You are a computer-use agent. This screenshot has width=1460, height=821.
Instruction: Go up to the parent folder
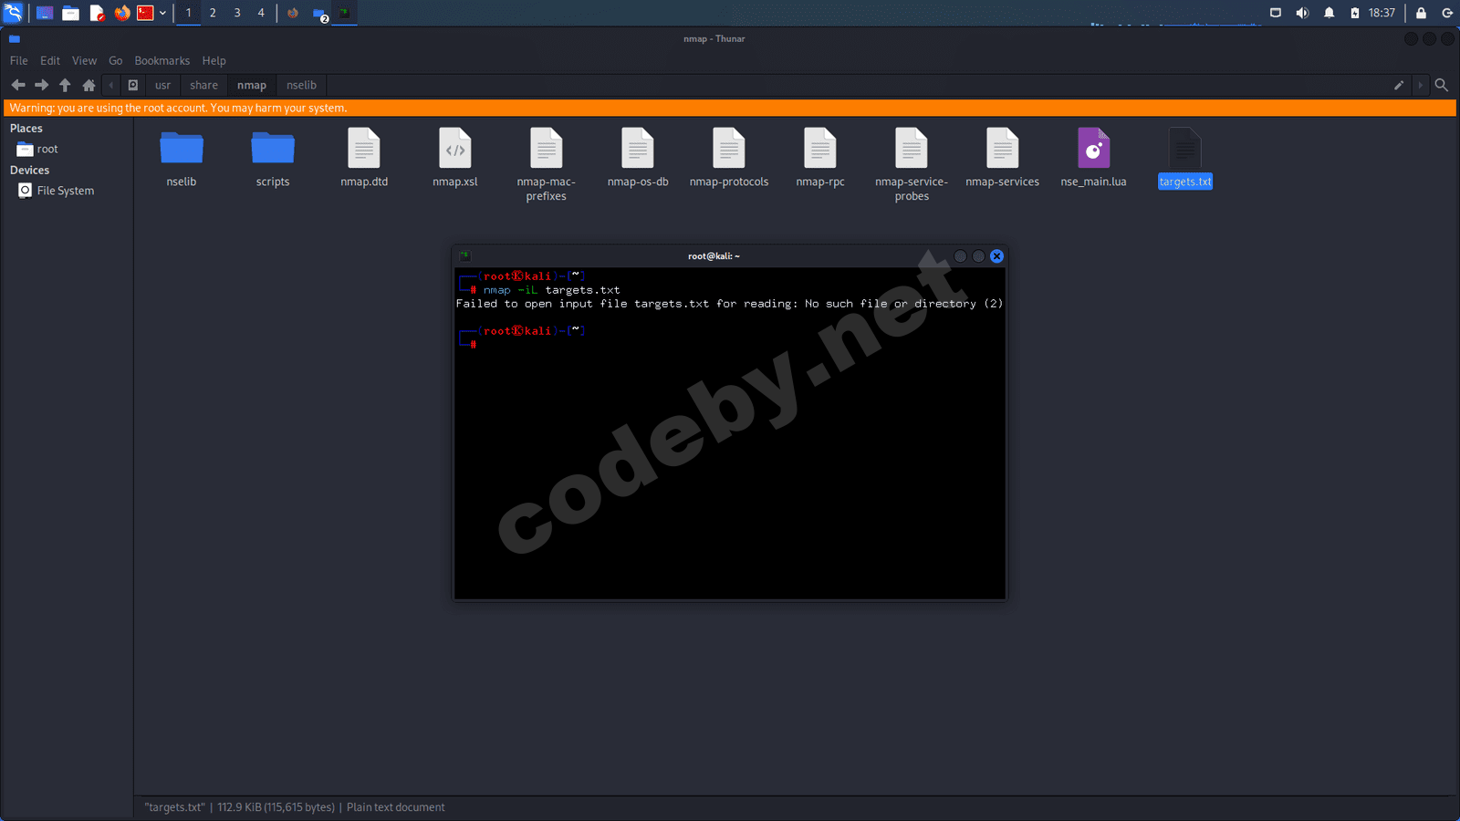65,85
